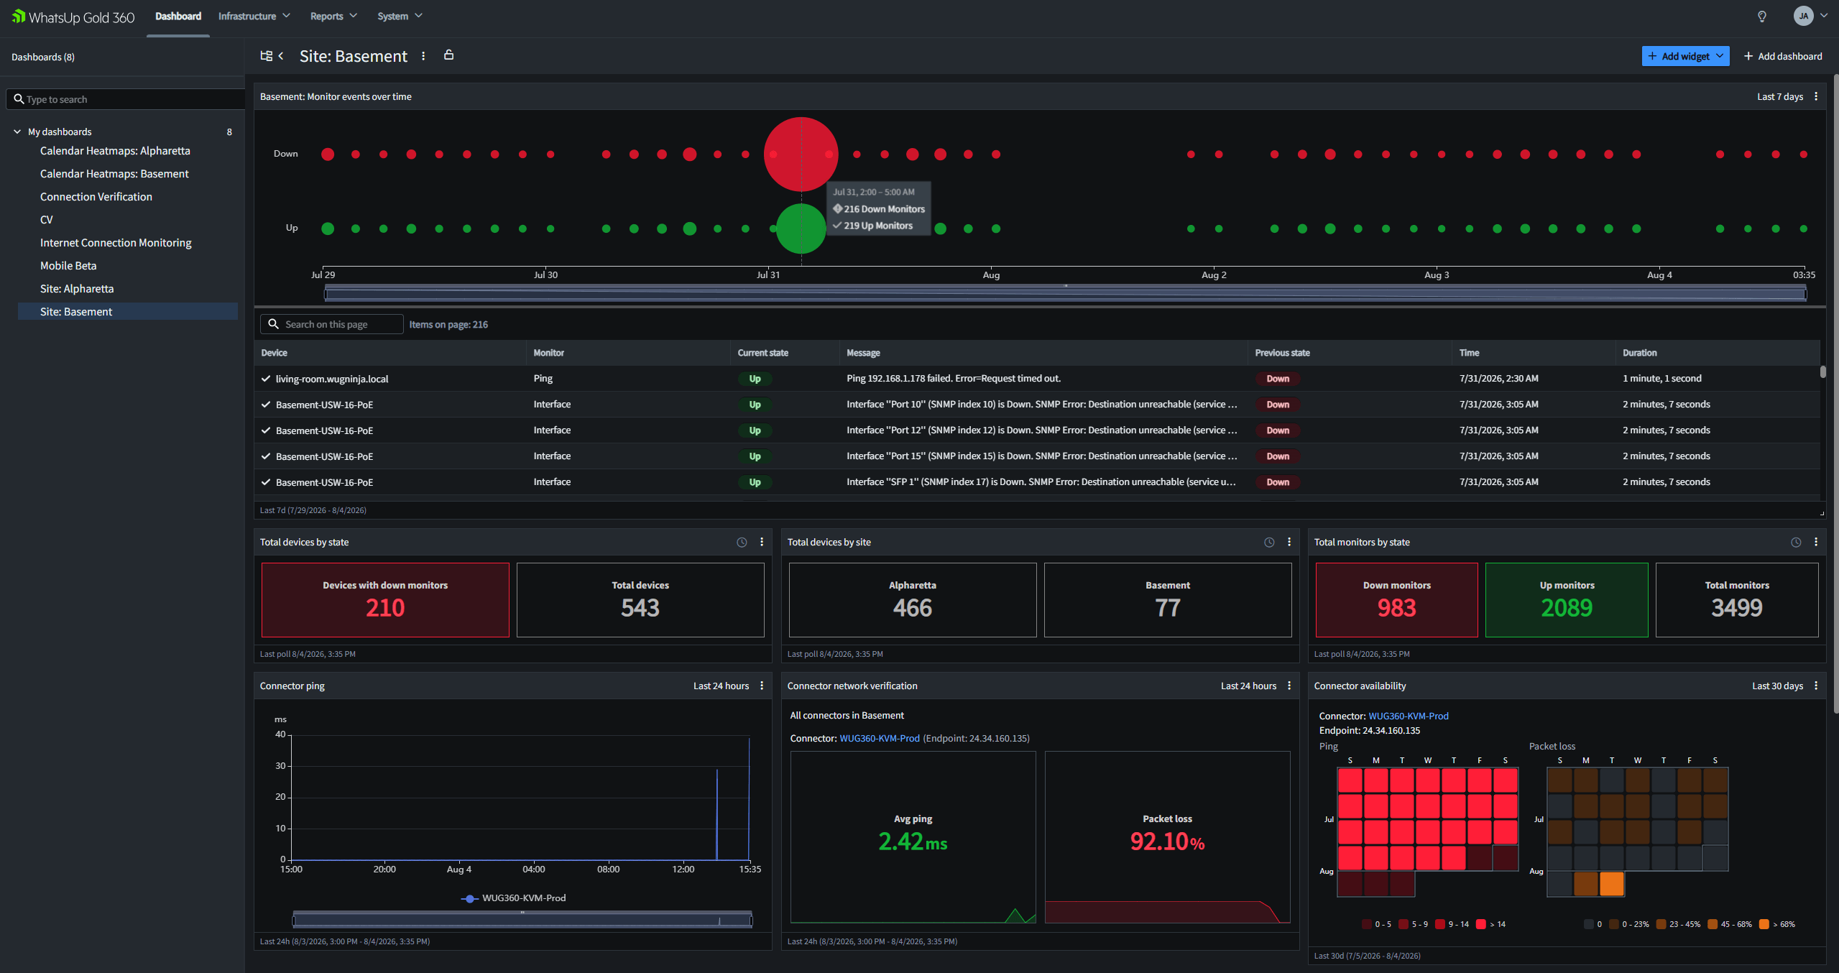Click the Alpharetta 466 devices tile

913,600
